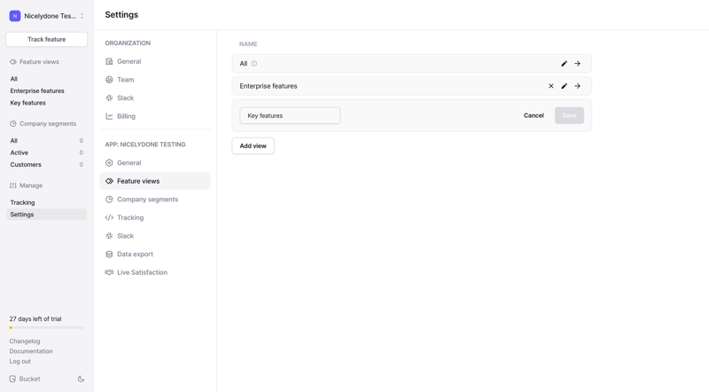Click the Team people icon
This screenshot has width=709, height=392.
(x=109, y=80)
